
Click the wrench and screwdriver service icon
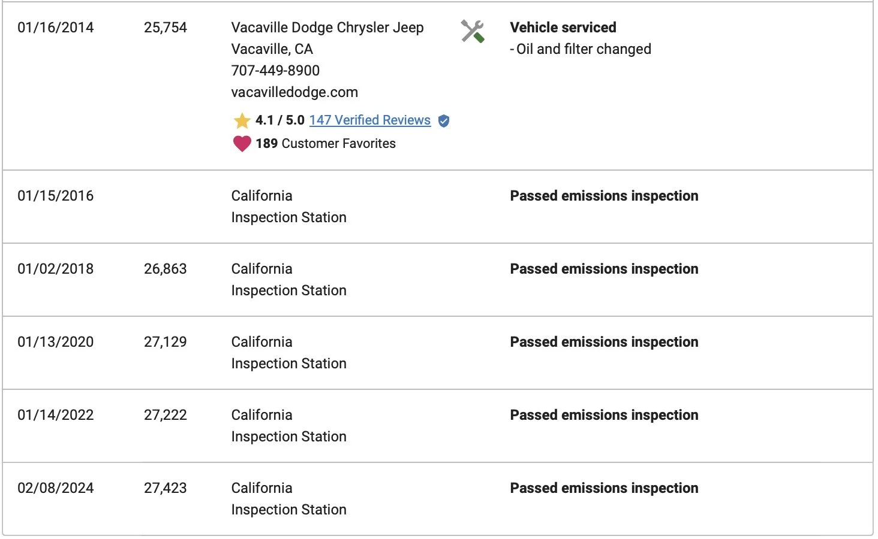[x=473, y=31]
